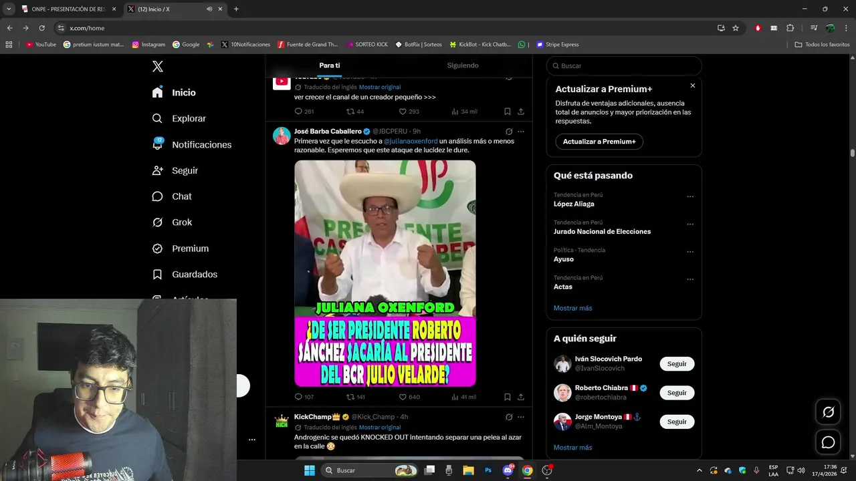
Task: Open Actas trend
Action: 563,287
